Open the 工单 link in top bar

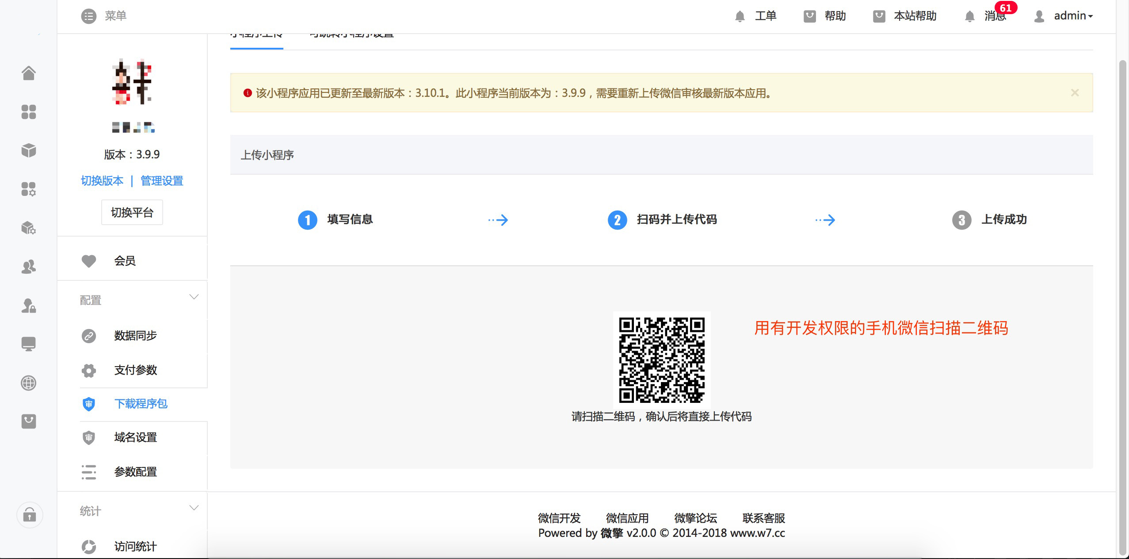click(x=766, y=16)
